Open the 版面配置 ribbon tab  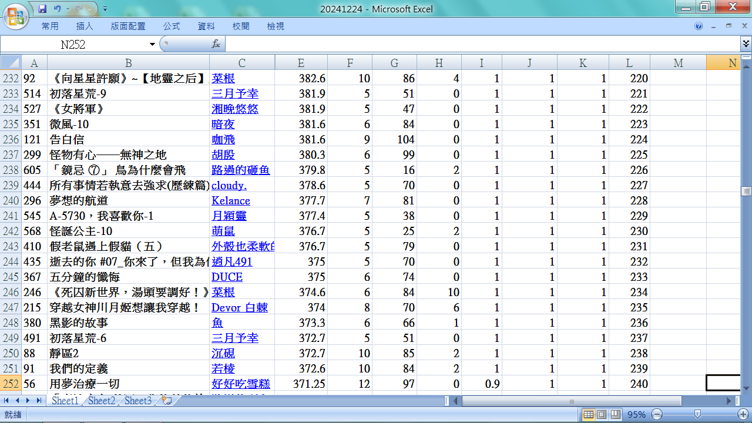click(x=128, y=26)
